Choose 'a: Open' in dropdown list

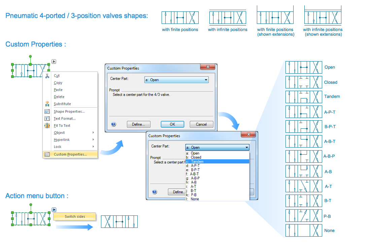pos(217,153)
